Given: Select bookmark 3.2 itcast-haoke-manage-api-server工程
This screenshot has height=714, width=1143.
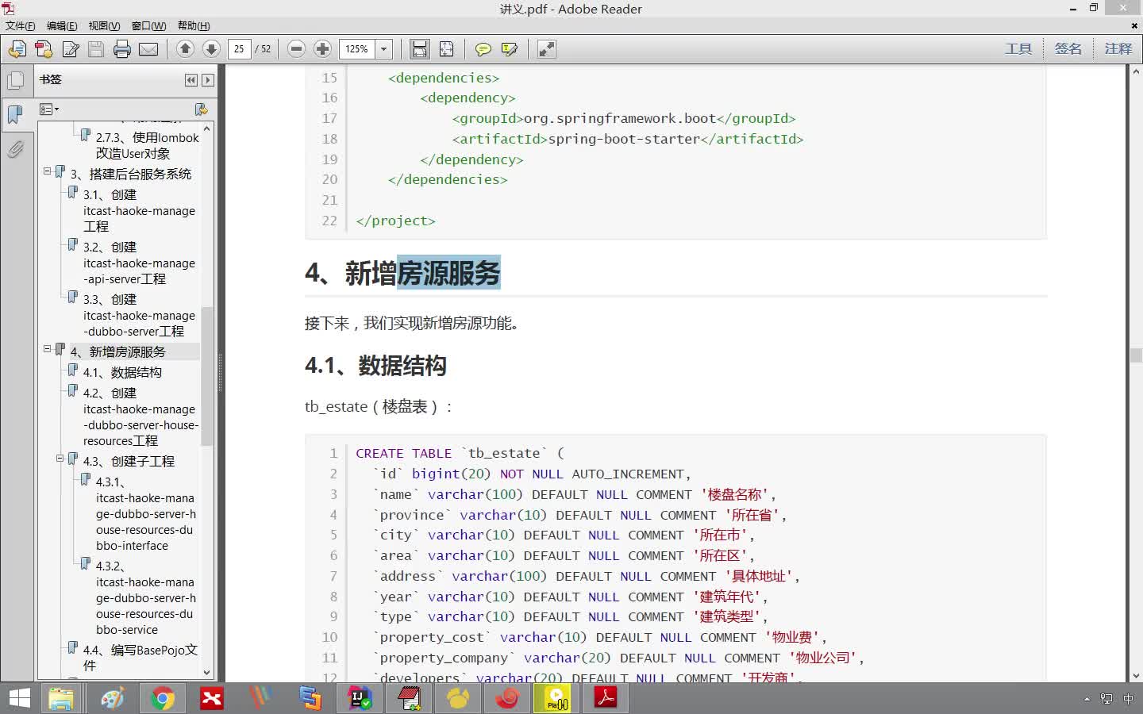Looking at the screenshot, I should coord(139,263).
